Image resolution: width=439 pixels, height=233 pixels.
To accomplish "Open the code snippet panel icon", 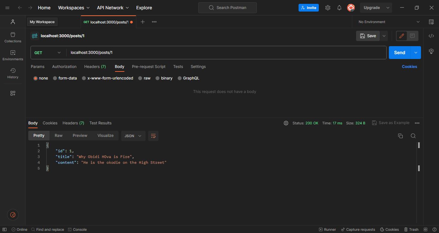I will [x=431, y=36].
